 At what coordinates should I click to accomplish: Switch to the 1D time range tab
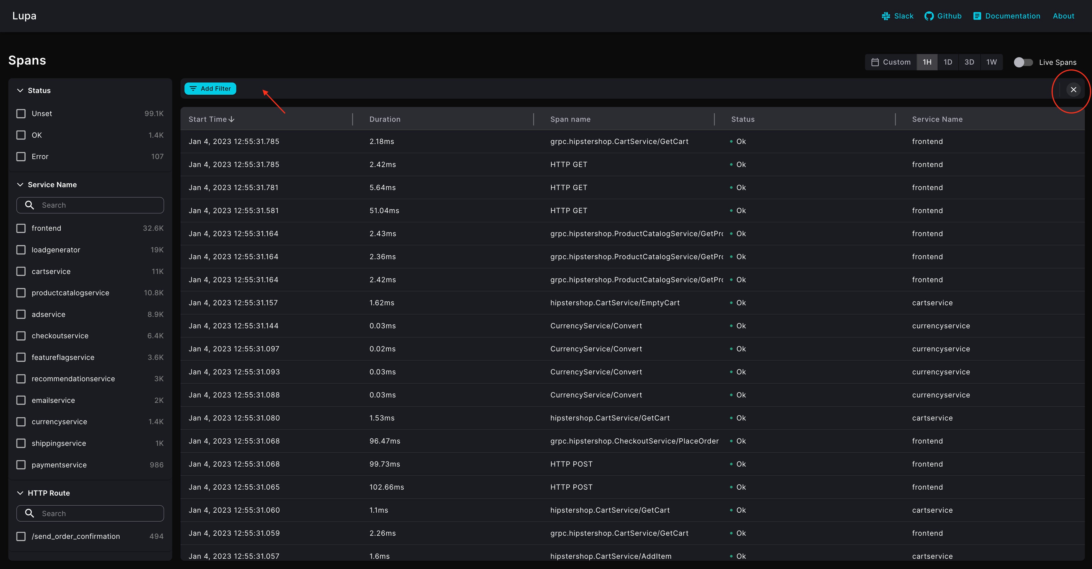948,62
